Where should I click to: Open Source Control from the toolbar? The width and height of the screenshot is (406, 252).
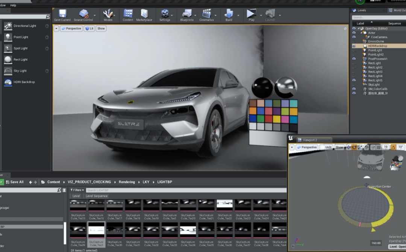click(83, 14)
